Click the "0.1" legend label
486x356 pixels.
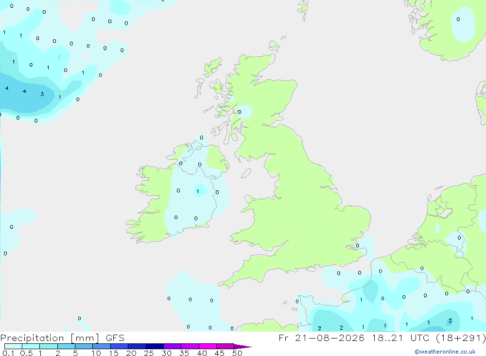(x=8, y=353)
